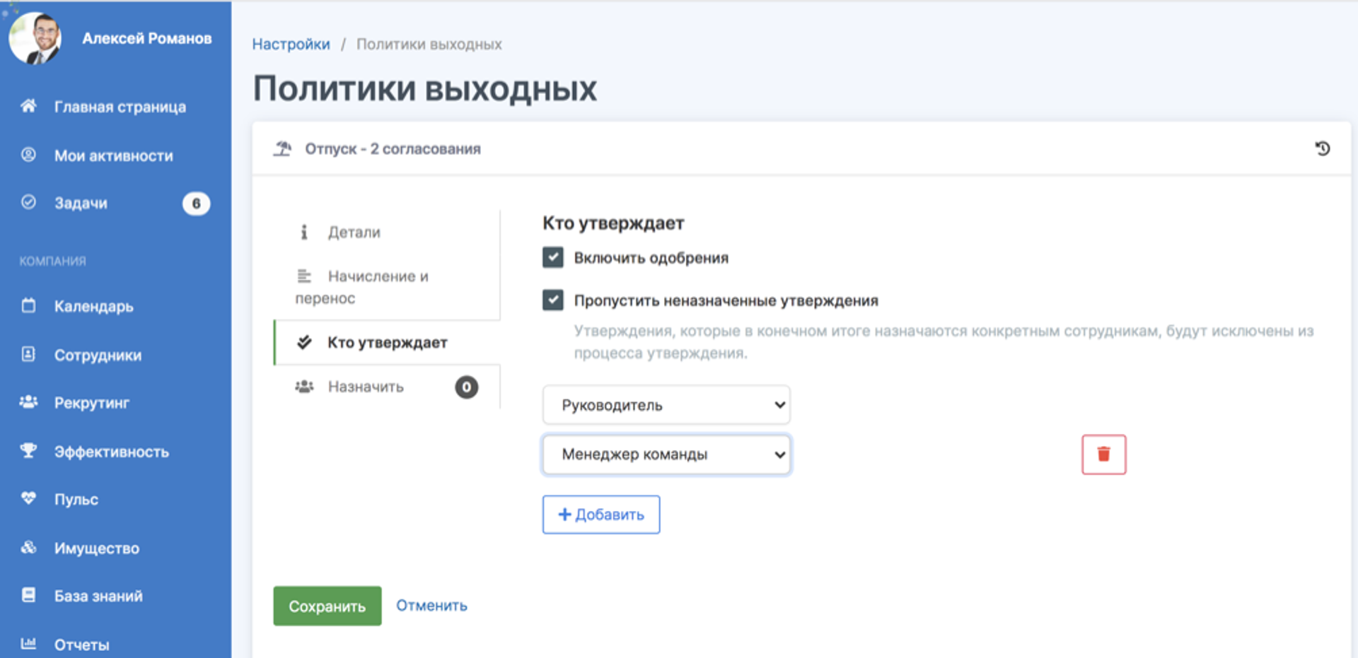Viewport: 1358px width, 658px height.
Task: Switch to Начисление и перенос tab
Action: tap(387, 287)
